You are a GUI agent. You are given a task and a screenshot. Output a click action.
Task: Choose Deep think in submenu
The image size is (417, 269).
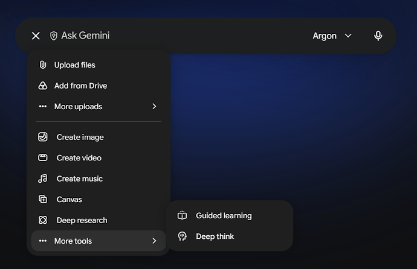(230, 236)
